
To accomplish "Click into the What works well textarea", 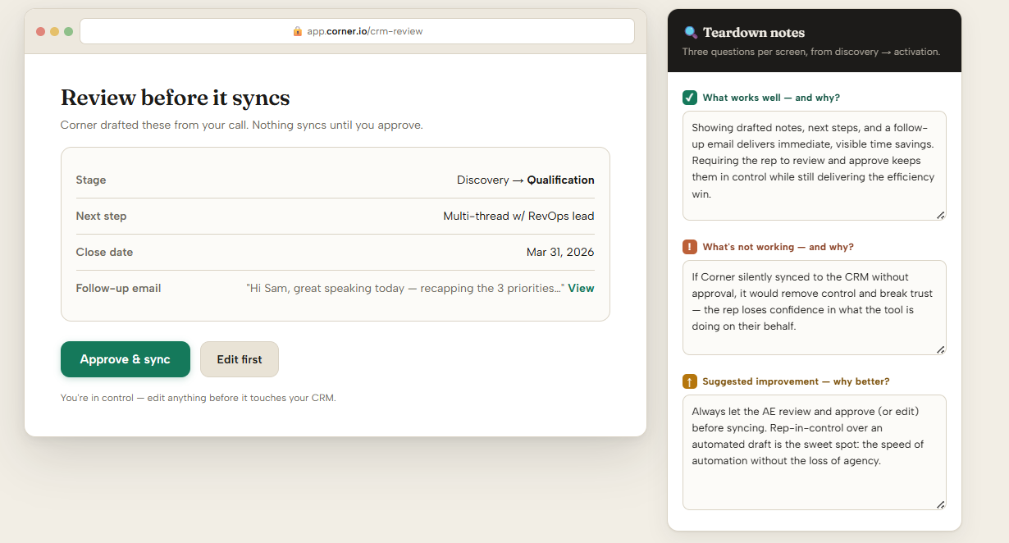I will coord(815,166).
